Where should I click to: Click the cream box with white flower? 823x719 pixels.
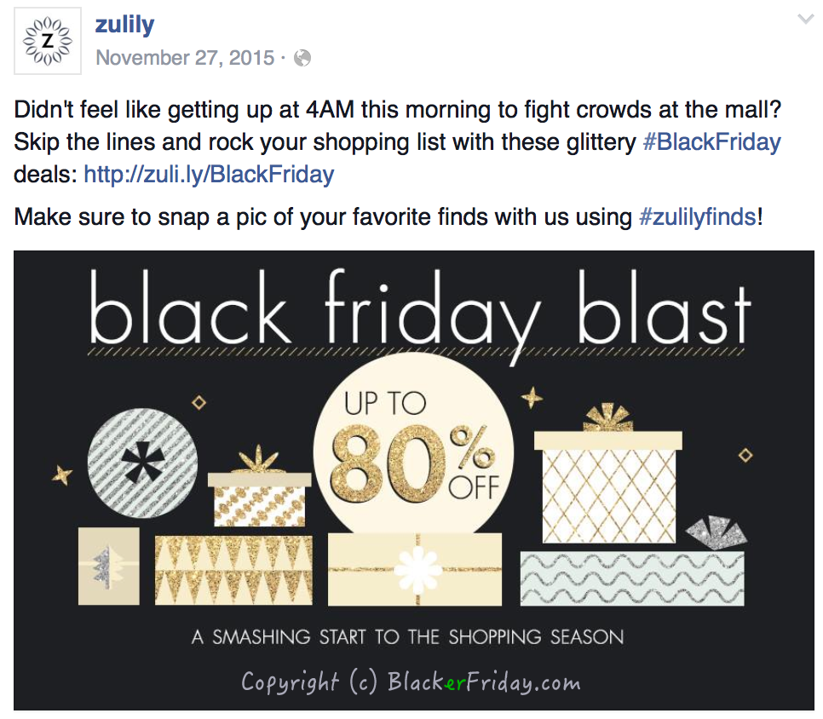pos(415,569)
